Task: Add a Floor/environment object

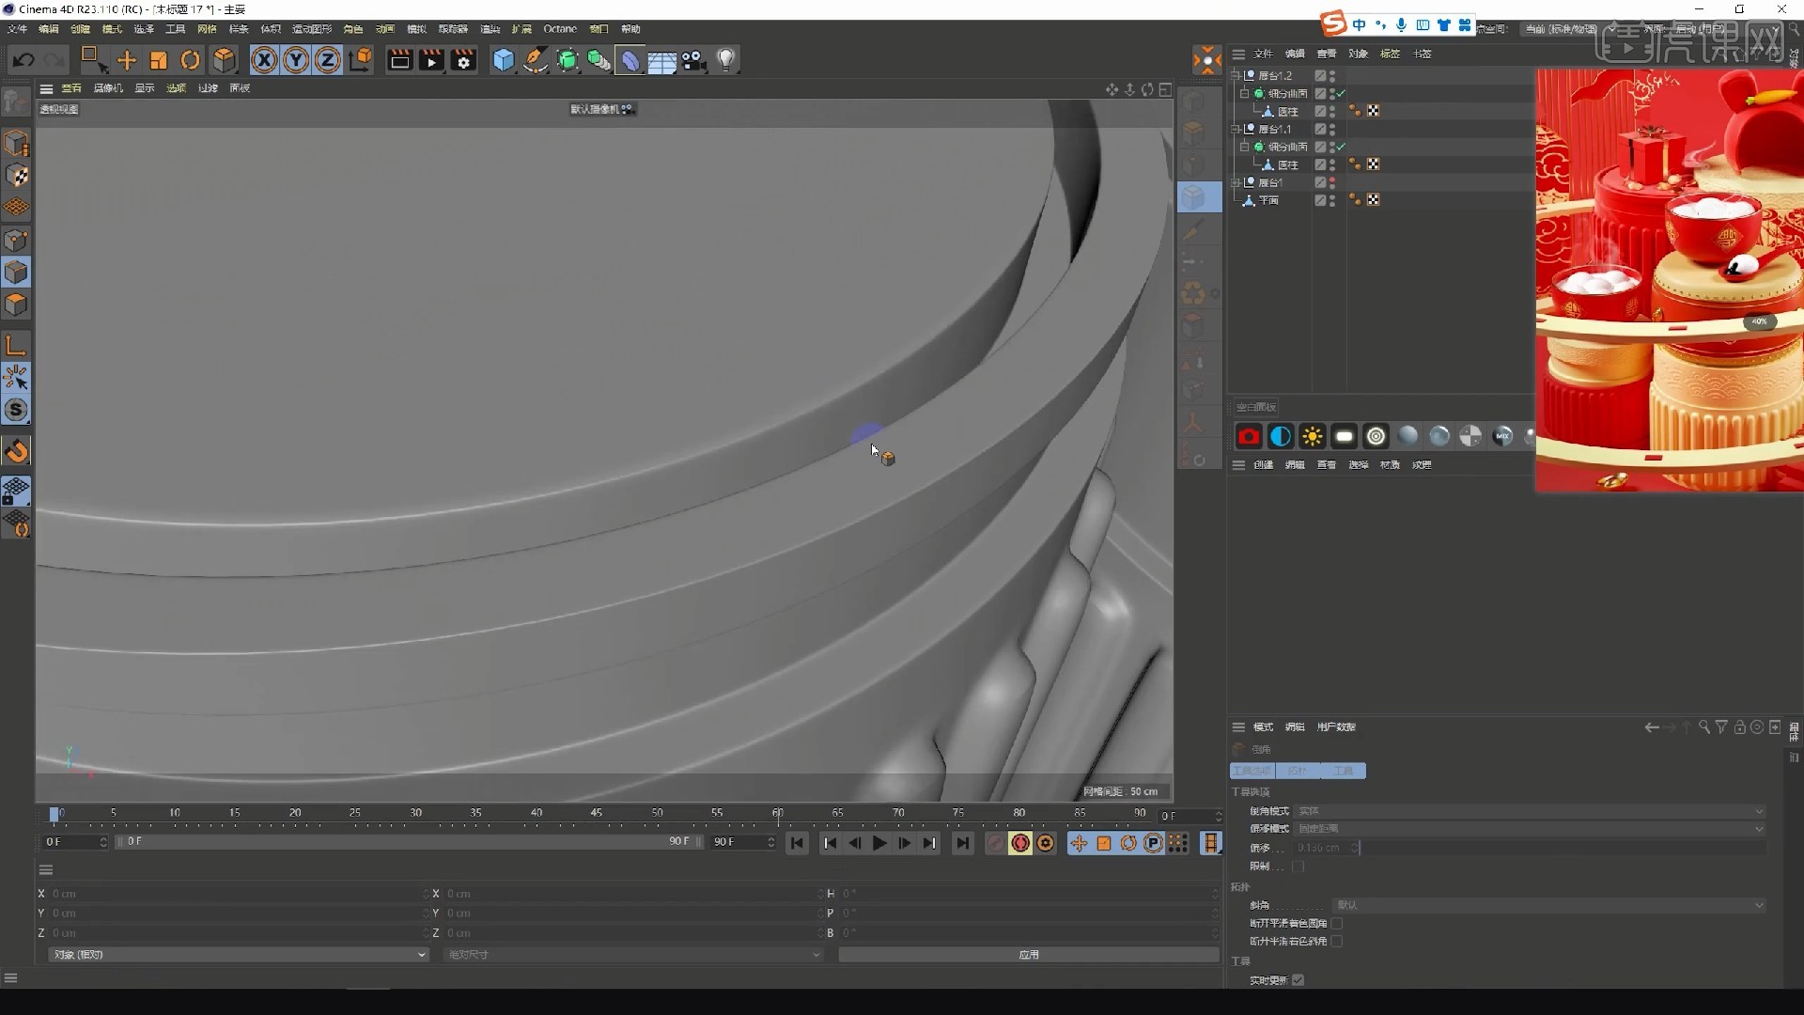Action: [x=662, y=62]
